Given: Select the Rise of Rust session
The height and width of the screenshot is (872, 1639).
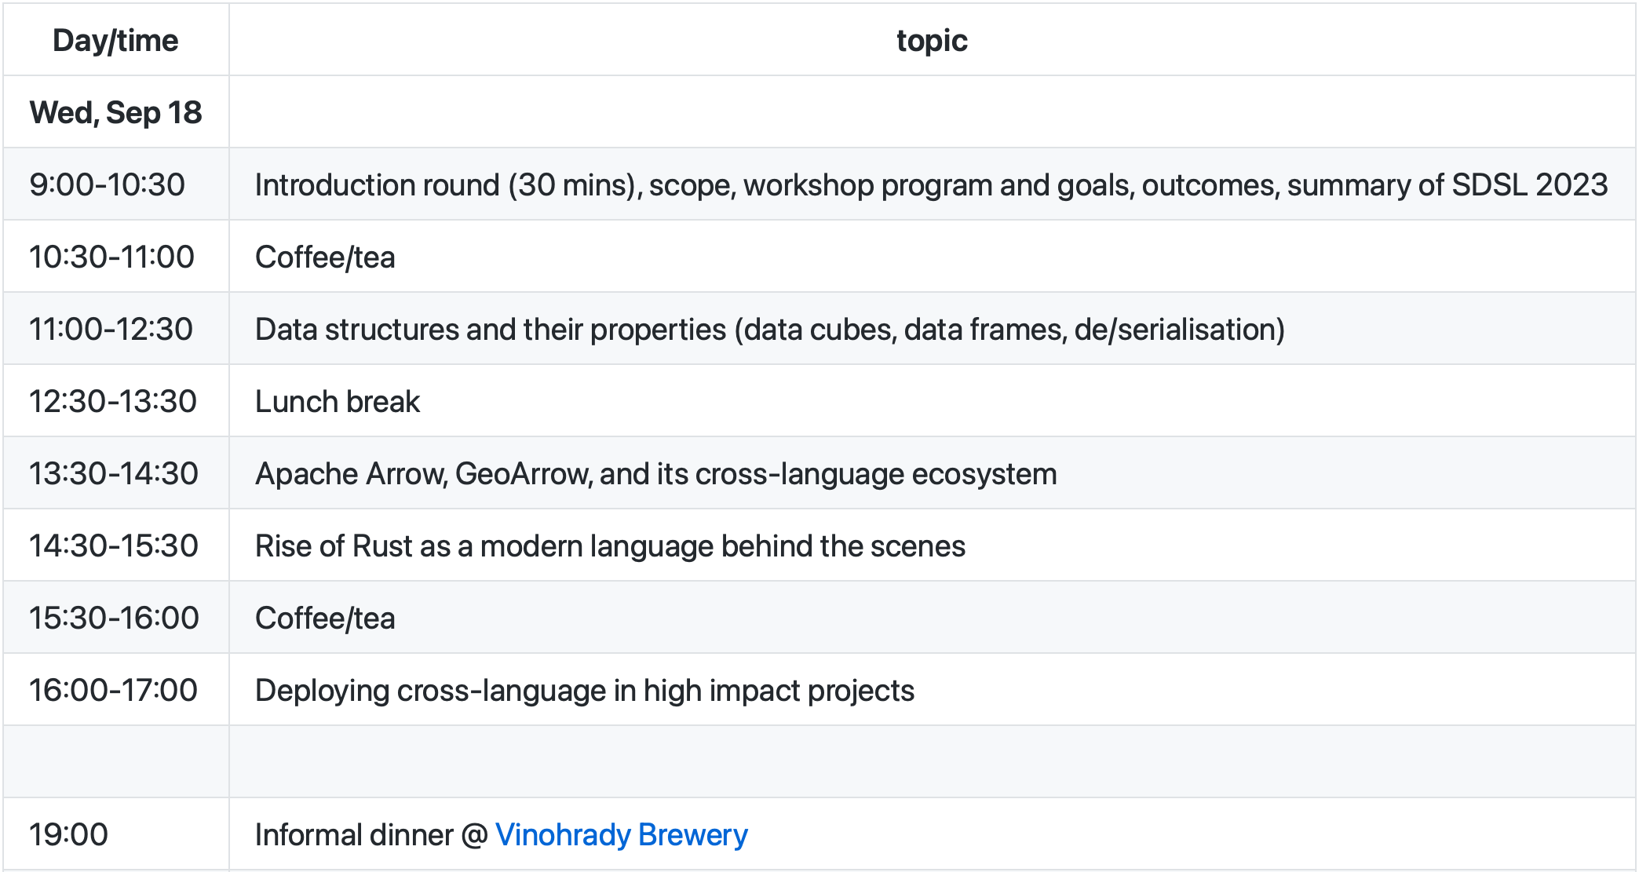Looking at the screenshot, I should click(610, 545).
